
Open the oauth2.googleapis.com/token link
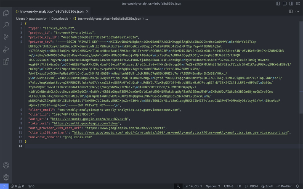86,123
